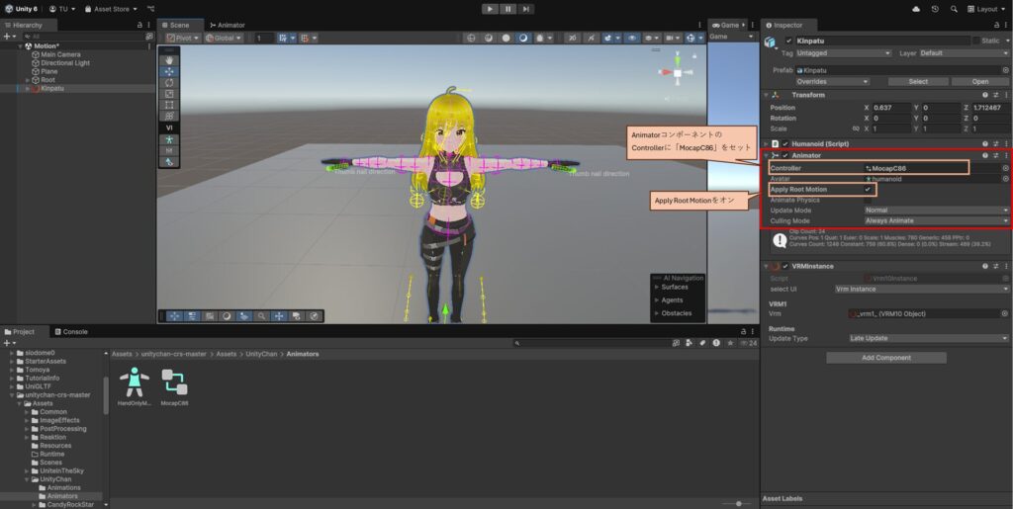Screen dimensions: 1013x509
Task: Click the Add Component button
Action: (886, 358)
